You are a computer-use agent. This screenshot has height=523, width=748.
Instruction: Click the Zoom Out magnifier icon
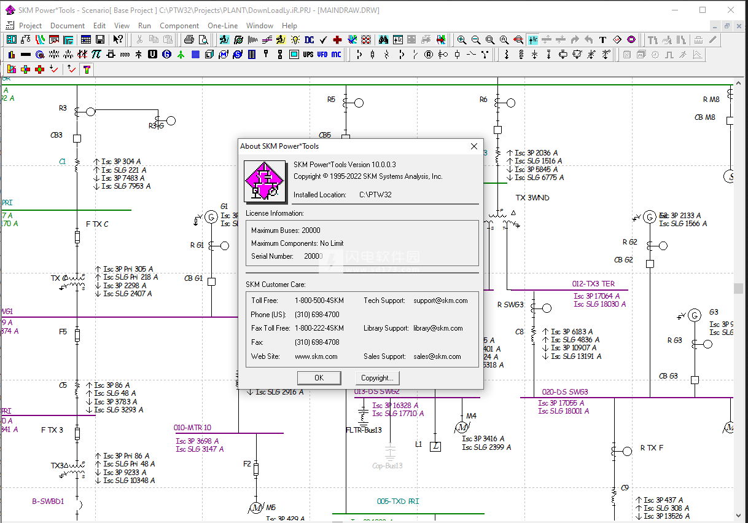coord(476,39)
